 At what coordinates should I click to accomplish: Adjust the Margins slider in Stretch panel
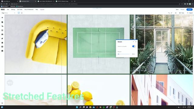click(124, 54)
